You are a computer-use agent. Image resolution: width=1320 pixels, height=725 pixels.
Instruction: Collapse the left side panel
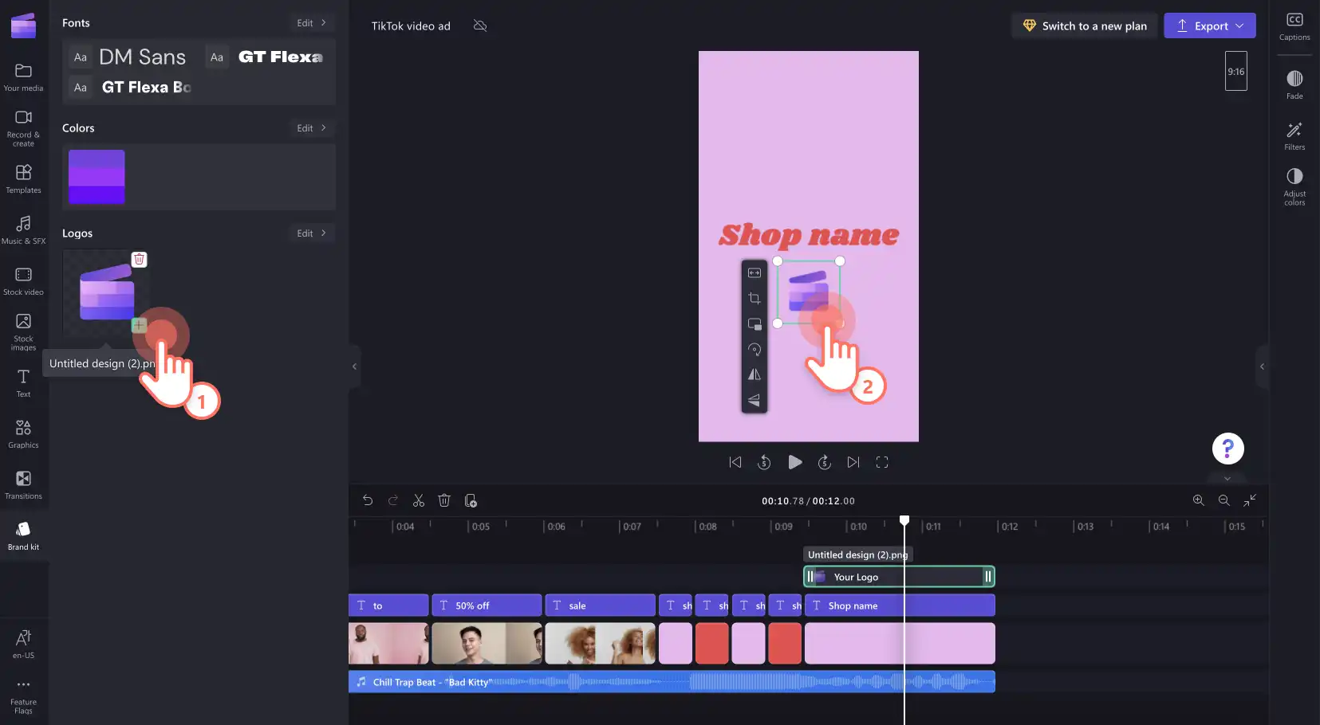tap(354, 366)
